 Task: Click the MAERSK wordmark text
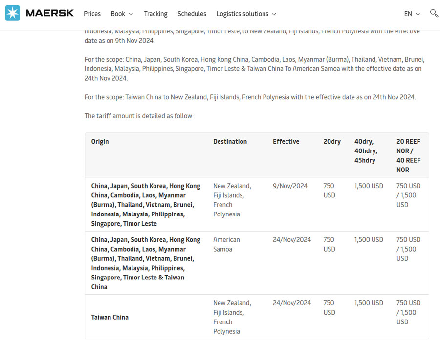(50, 13)
